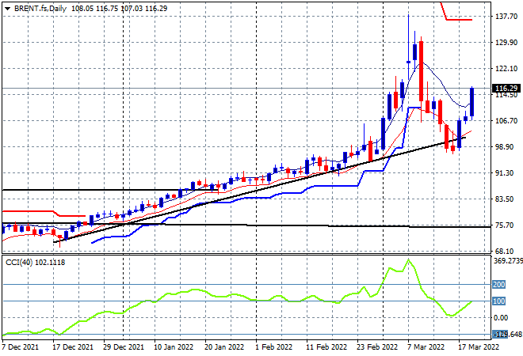523x356 pixels.
Task: Click the 100 level label on CCI panel
Action: (x=499, y=301)
